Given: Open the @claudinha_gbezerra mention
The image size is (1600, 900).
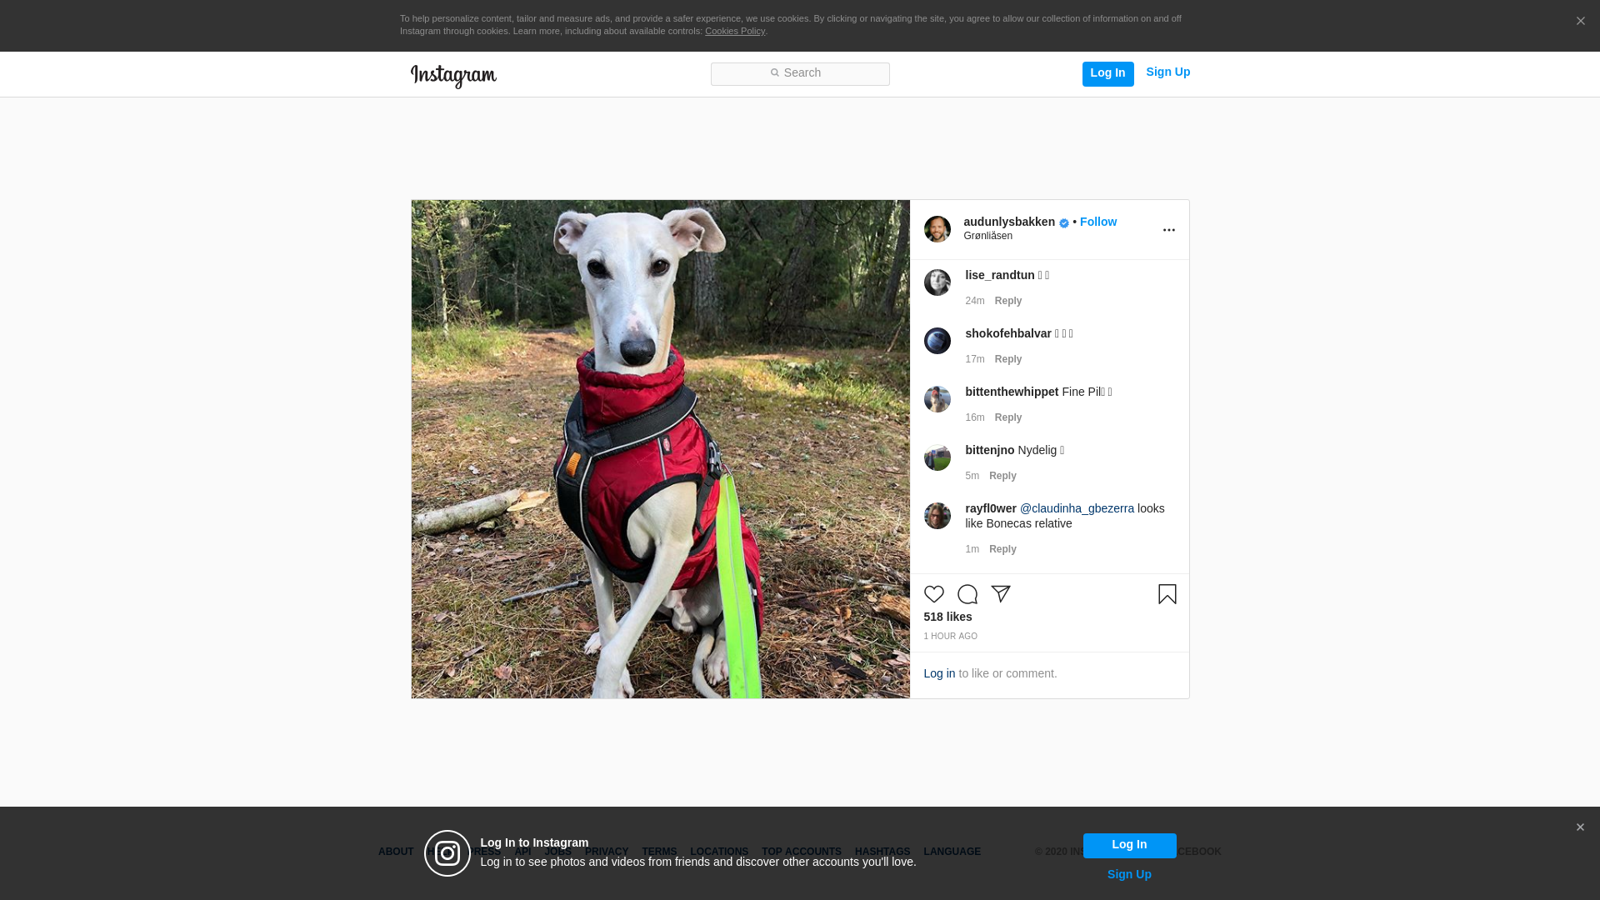Looking at the screenshot, I should click(1077, 508).
